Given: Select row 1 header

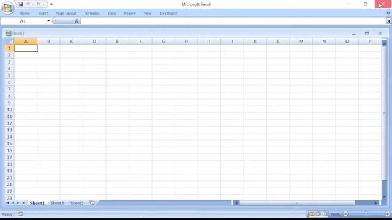Looking at the screenshot, I should (10, 48).
